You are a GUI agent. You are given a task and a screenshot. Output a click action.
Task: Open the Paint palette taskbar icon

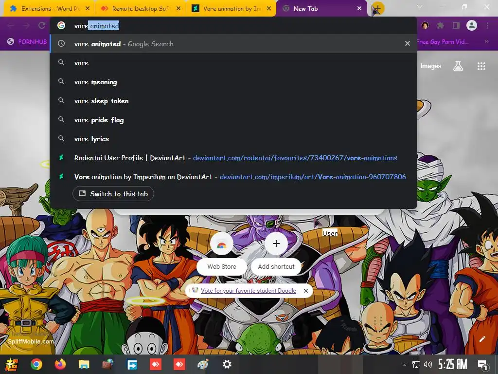203,364
